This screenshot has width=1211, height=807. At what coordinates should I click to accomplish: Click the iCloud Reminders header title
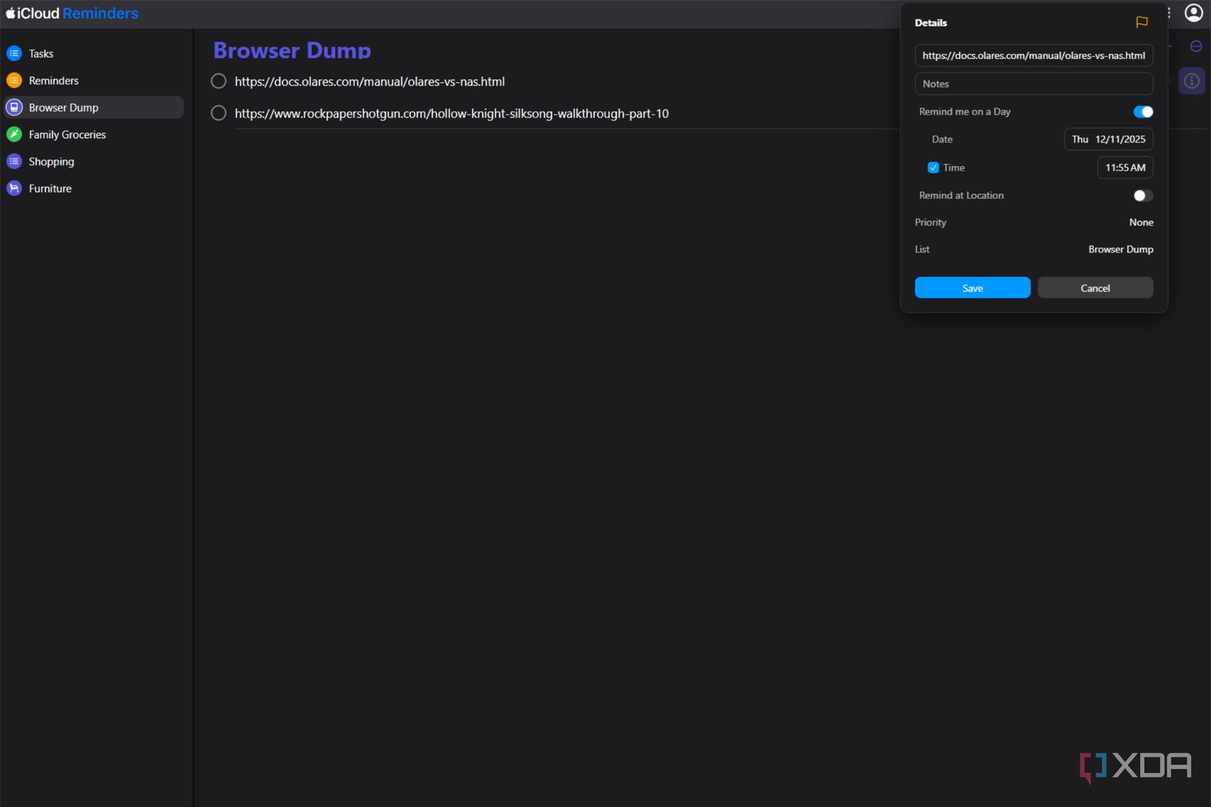coord(72,13)
